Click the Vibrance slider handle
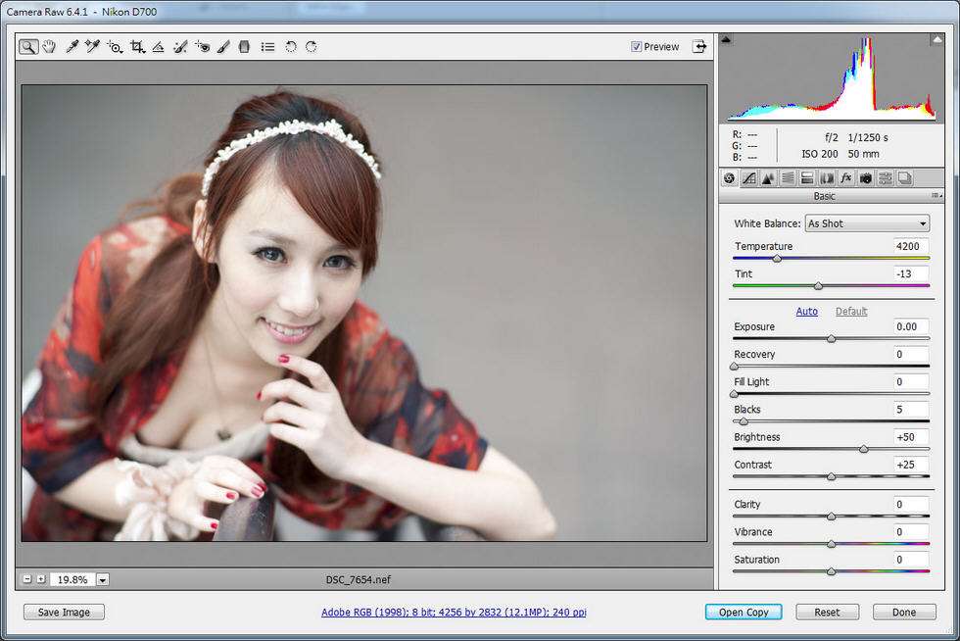The image size is (960, 641). pyautogui.click(x=832, y=544)
